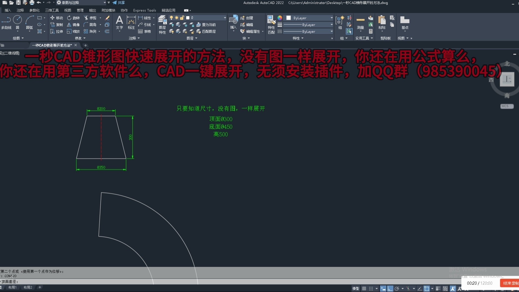The width and height of the screenshot is (519, 292).
Task: Click Make Current (置为当前) layer
Action: click(206, 25)
